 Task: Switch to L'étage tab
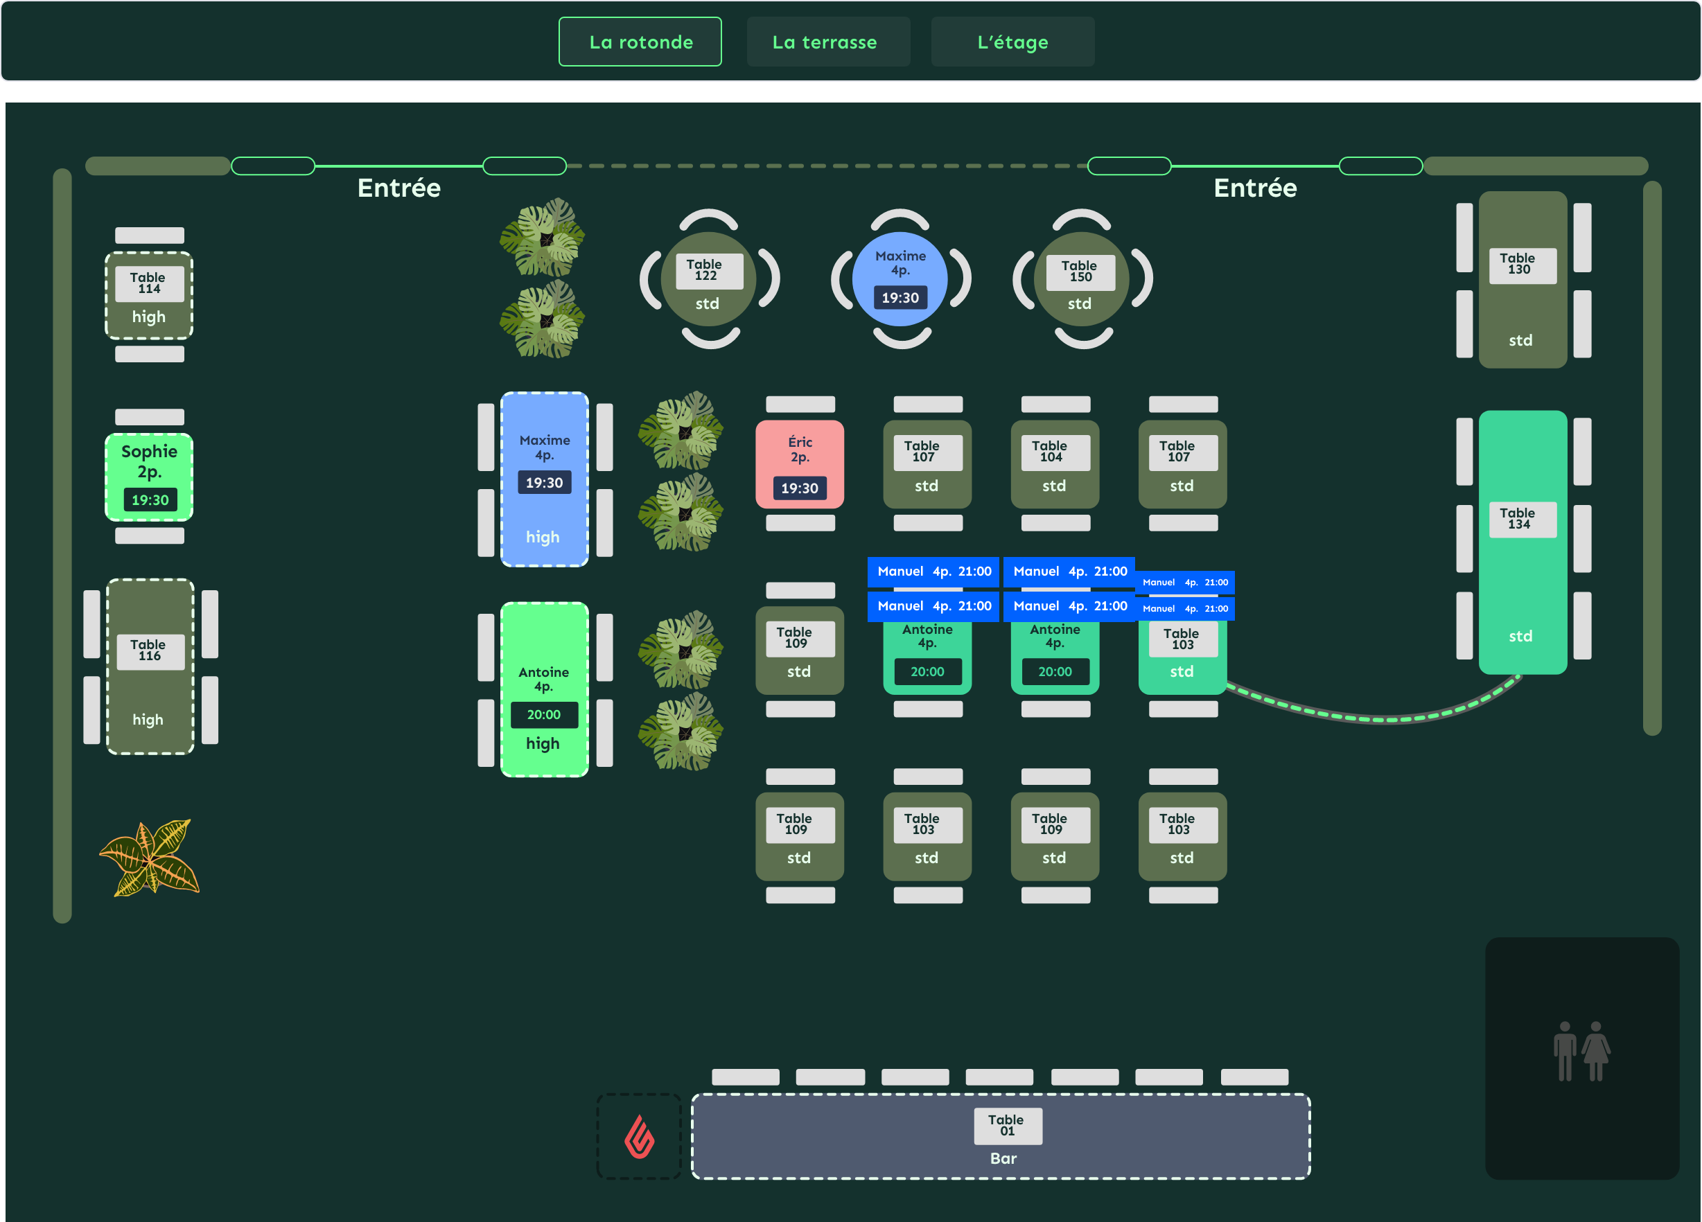(1012, 42)
